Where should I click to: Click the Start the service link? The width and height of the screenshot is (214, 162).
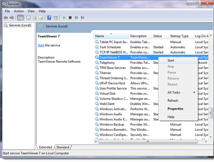[x=41, y=45]
